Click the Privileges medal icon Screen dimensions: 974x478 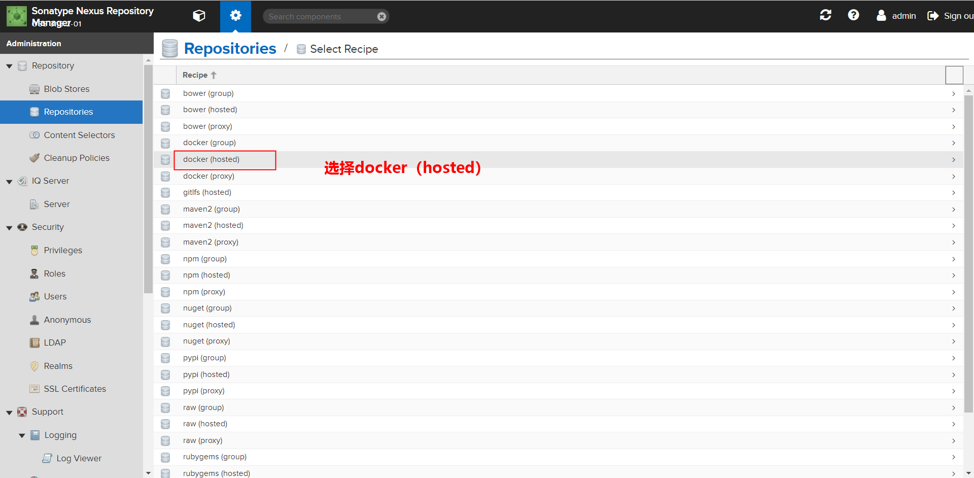(x=34, y=250)
